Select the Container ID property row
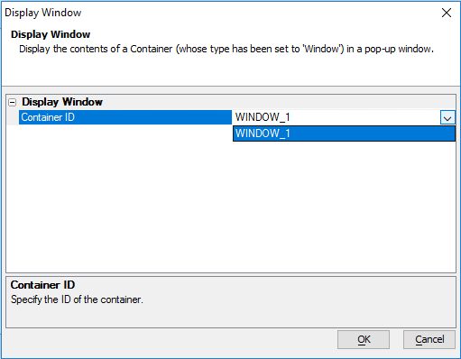This screenshot has width=461, height=359. [x=125, y=117]
